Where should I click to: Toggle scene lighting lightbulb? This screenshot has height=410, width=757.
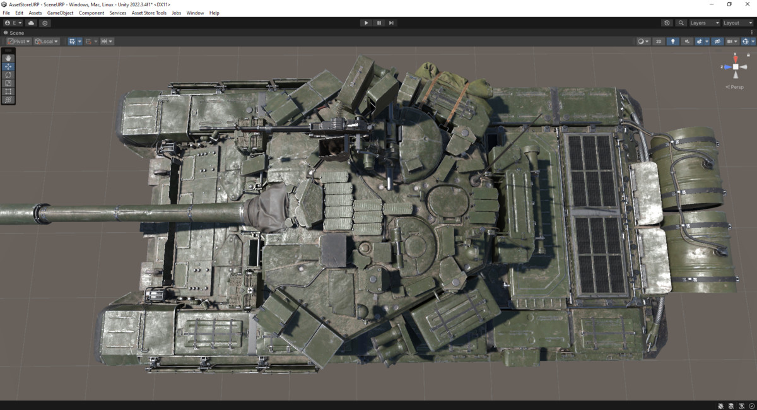point(673,42)
